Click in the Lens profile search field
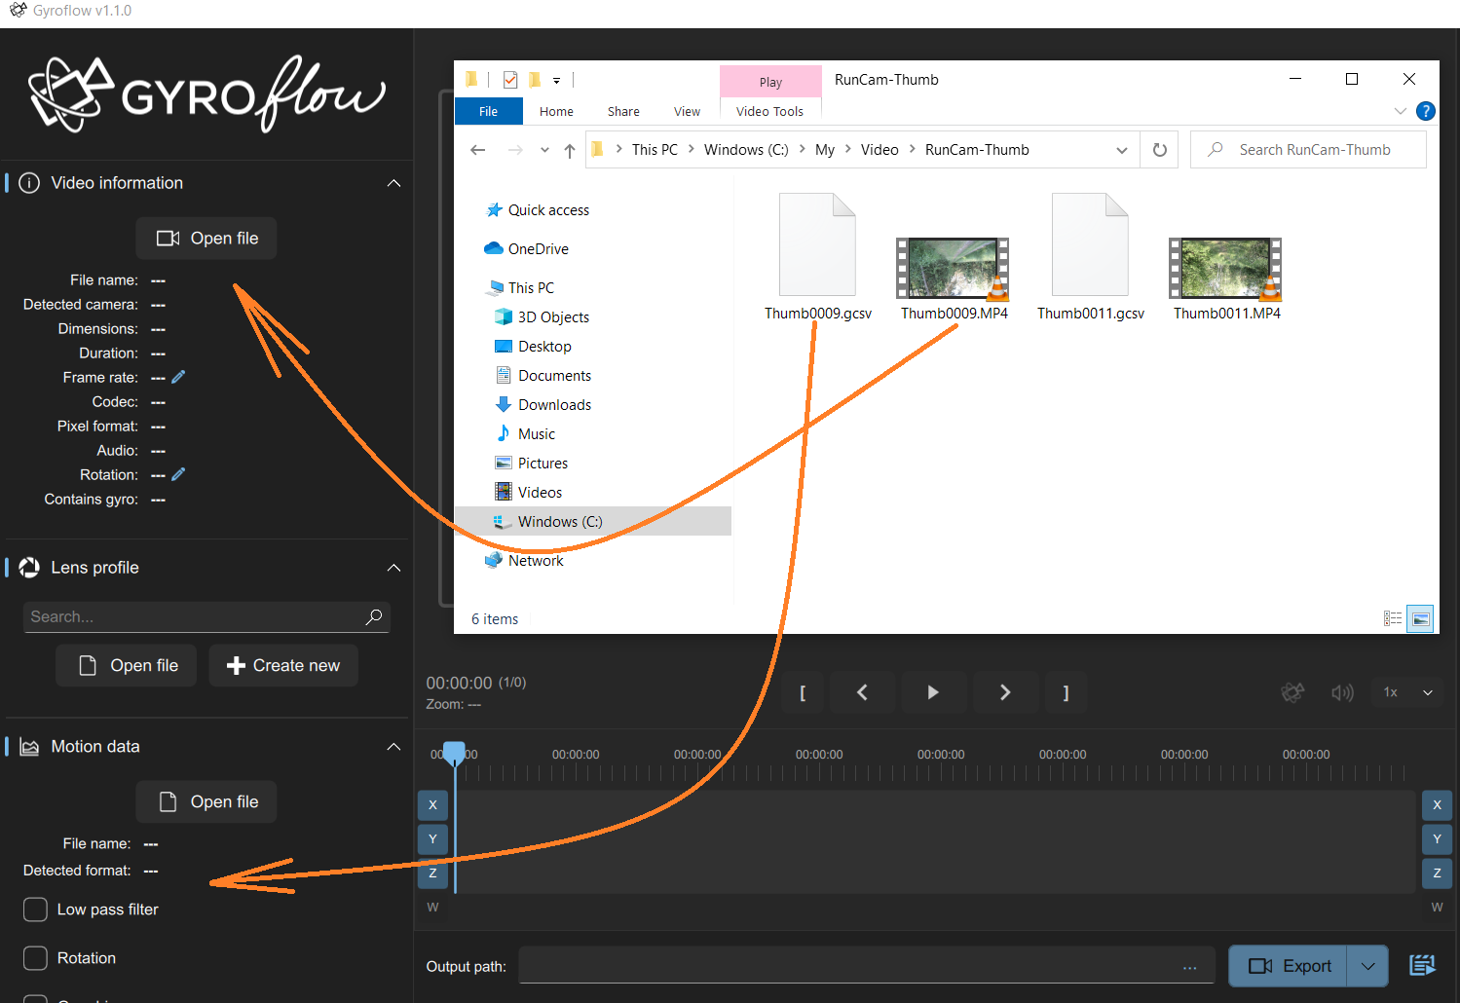The width and height of the screenshot is (1460, 1003). click(206, 616)
